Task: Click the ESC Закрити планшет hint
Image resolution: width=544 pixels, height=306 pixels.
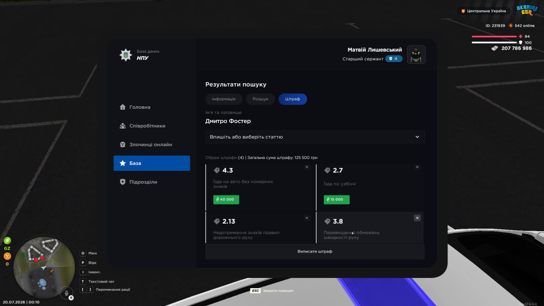Action: (x=272, y=291)
